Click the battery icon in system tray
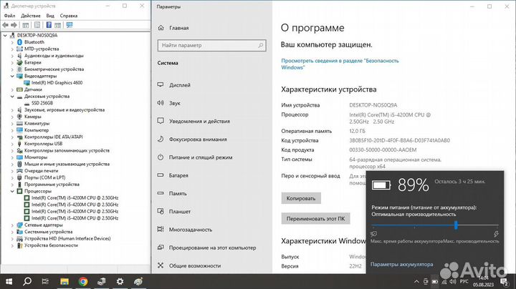The height and width of the screenshot is (289, 516). [x=435, y=282]
